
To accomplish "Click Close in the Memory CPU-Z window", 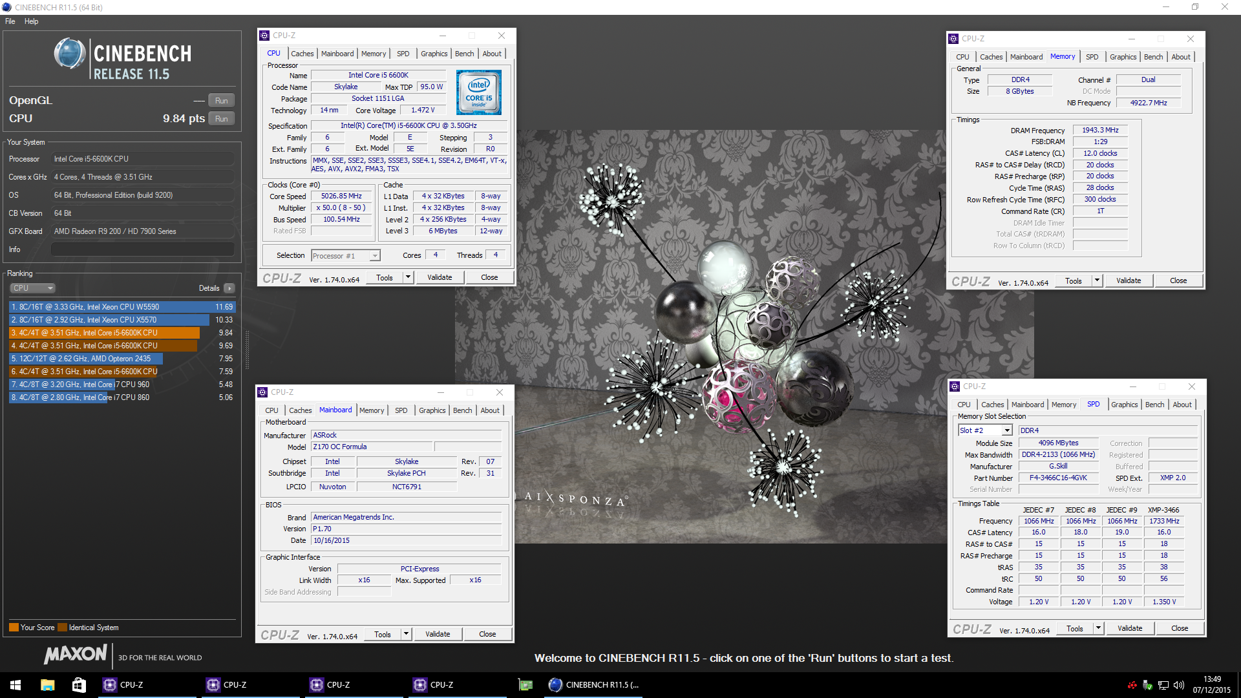I will pyautogui.click(x=1178, y=280).
